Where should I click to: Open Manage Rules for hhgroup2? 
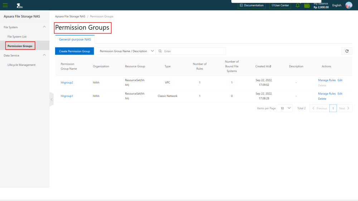click(x=326, y=80)
